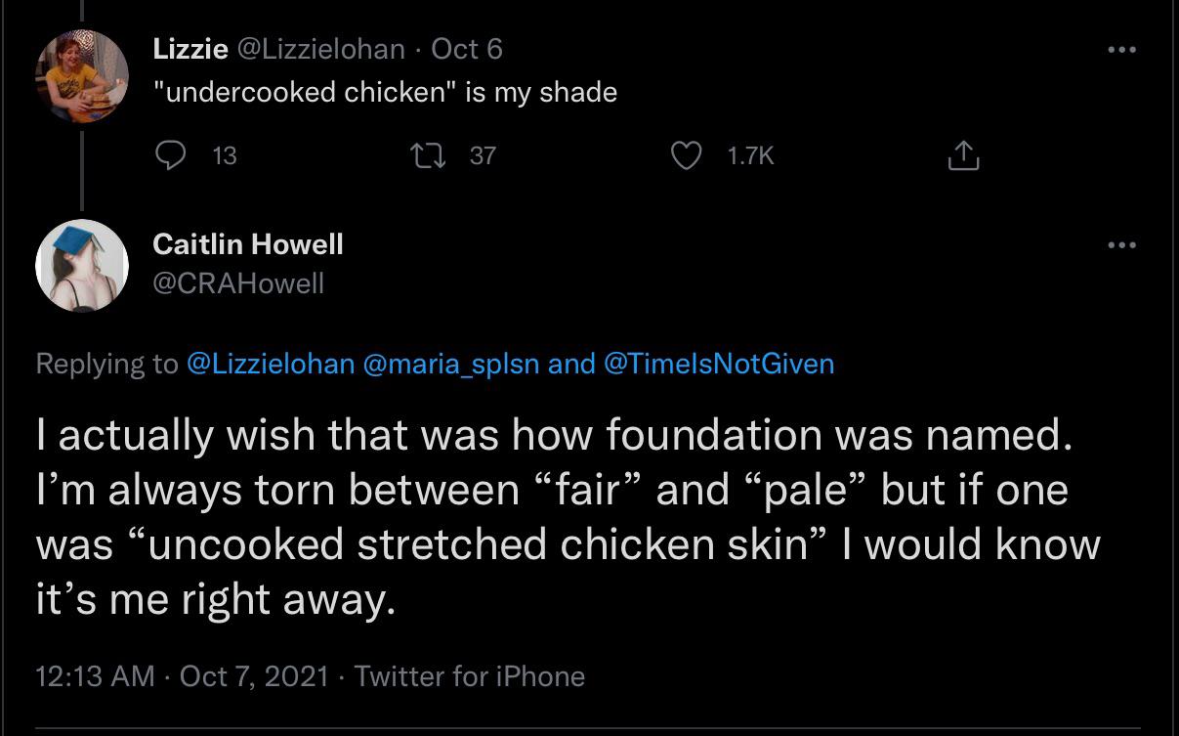Click the Oct 6 timestamp on Lizzie's tweet

[467, 49]
